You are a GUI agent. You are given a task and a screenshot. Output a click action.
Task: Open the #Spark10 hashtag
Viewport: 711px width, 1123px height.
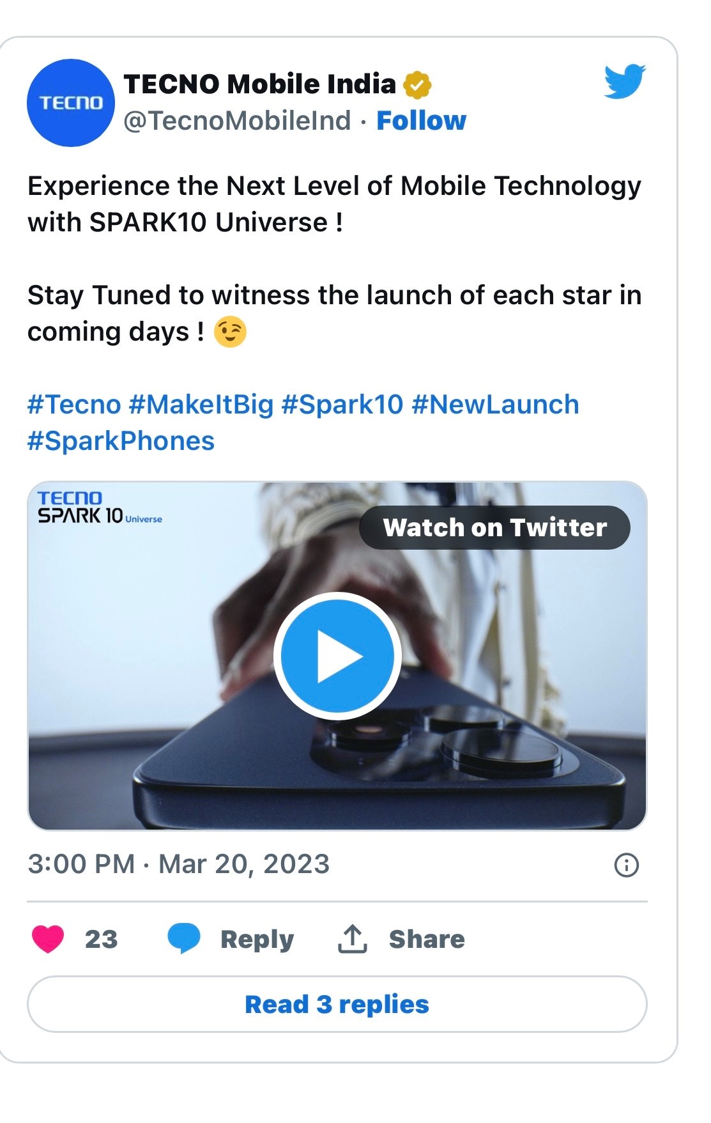click(x=345, y=404)
